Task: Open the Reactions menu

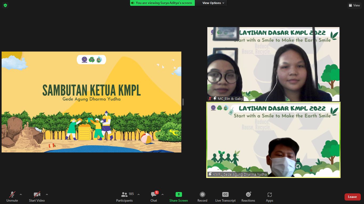Action: (x=248, y=197)
